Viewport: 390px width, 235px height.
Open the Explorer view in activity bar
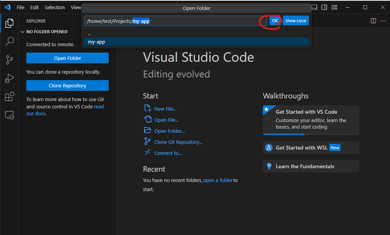[10, 23]
